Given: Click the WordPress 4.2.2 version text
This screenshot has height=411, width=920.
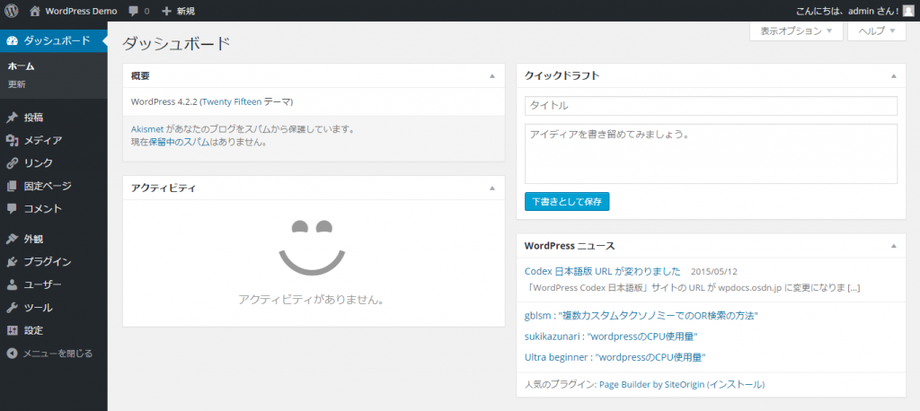Looking at the screenshot, I should coord(164,101).
